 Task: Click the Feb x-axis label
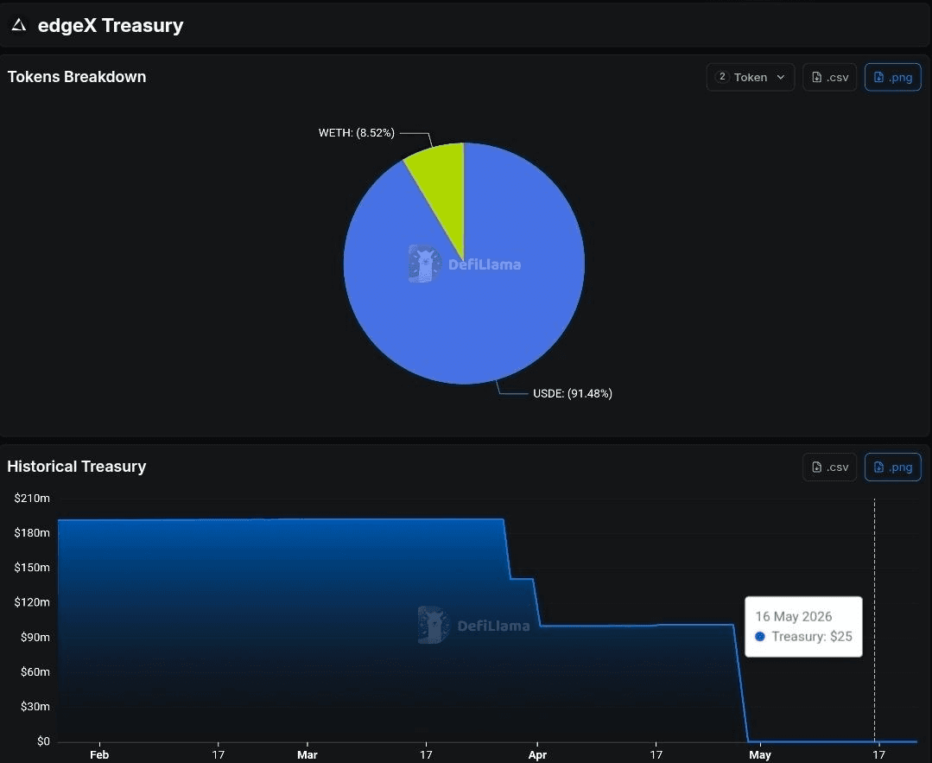pos(99,754)
